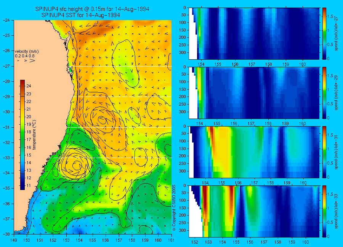343x247 pixels.
Task: Click the 'velocity (m/s)' legend label
Action: click(x=27, y=52)
